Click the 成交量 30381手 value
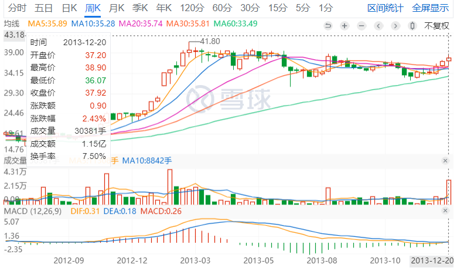This screenshot has height=271, width=457. (90, 131)
